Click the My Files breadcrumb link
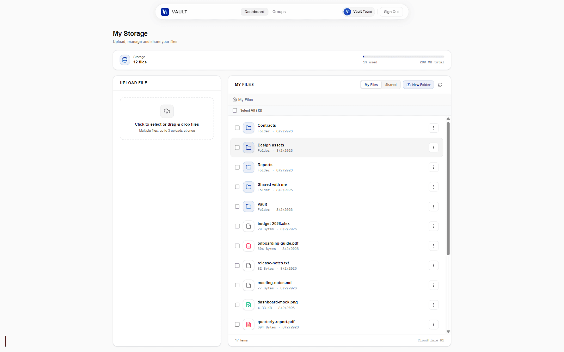This screenshot has height=352, width=564. coord(245,100)
